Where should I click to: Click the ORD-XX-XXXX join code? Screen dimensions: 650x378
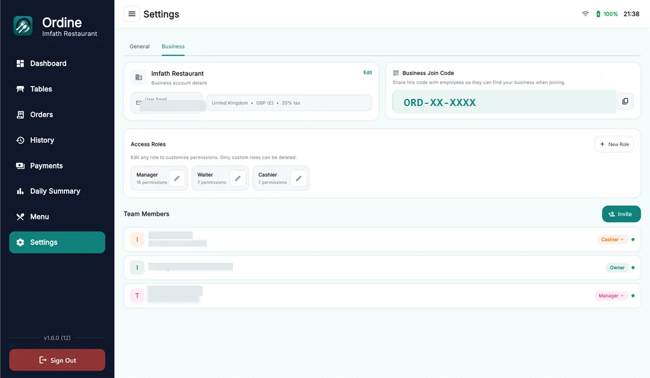pos(439,103)
